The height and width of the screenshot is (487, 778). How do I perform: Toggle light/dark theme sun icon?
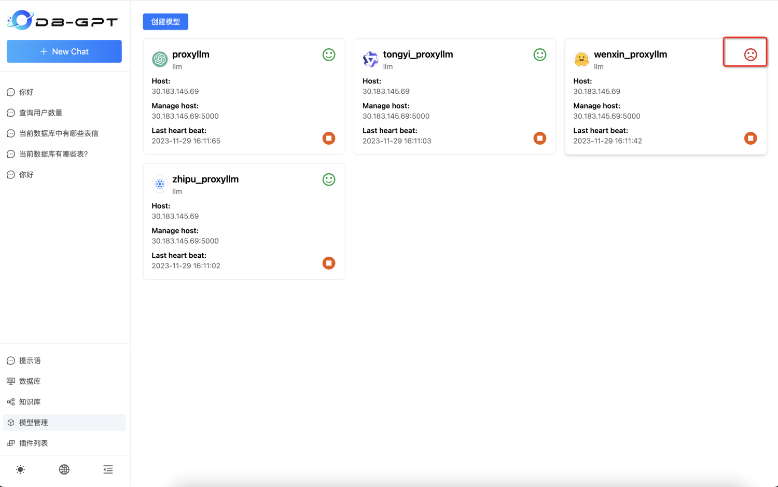20,469
